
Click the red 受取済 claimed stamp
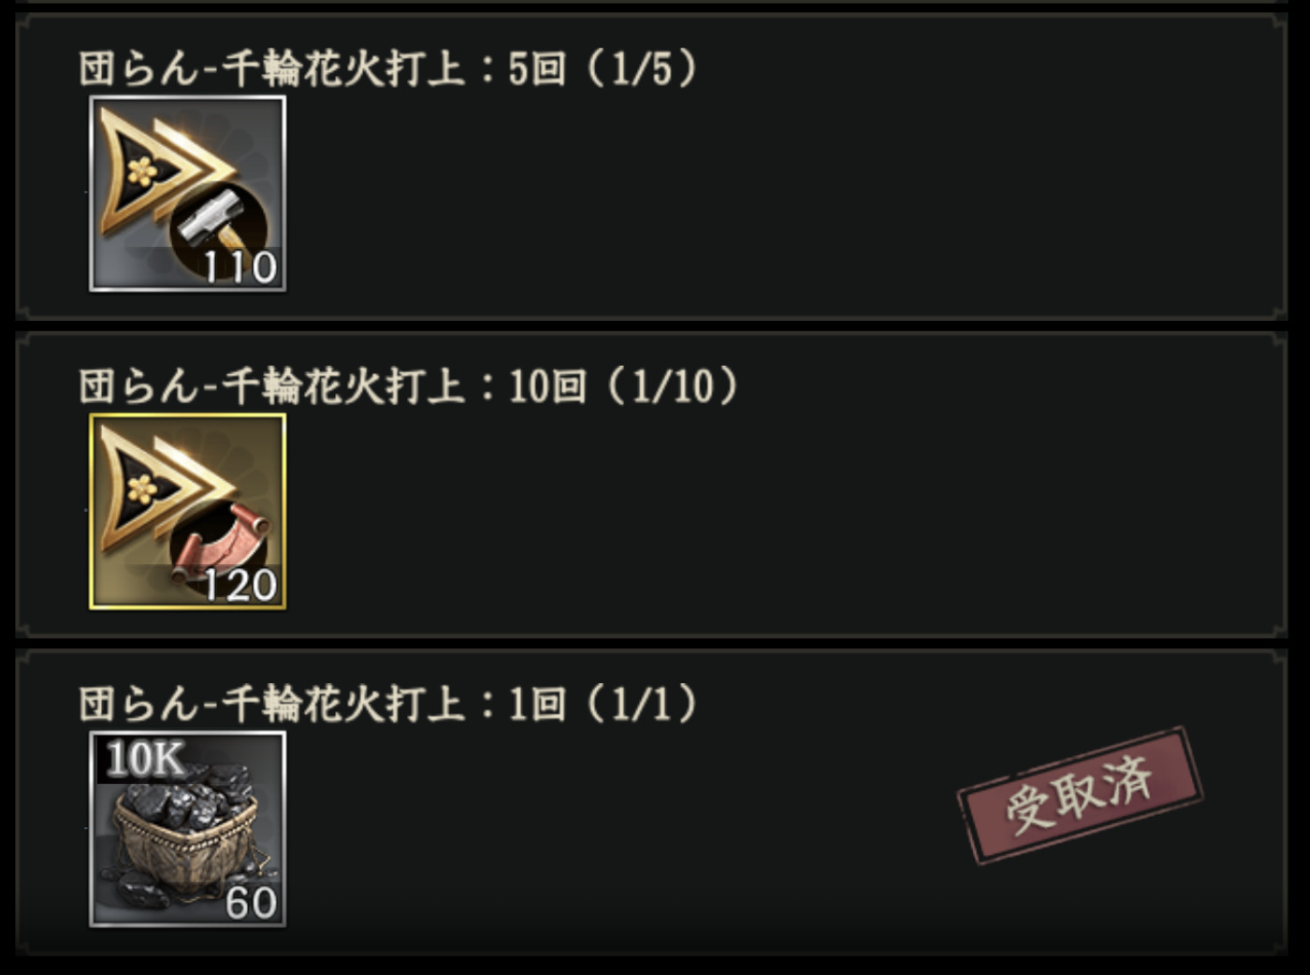(x=1080, y=795)
